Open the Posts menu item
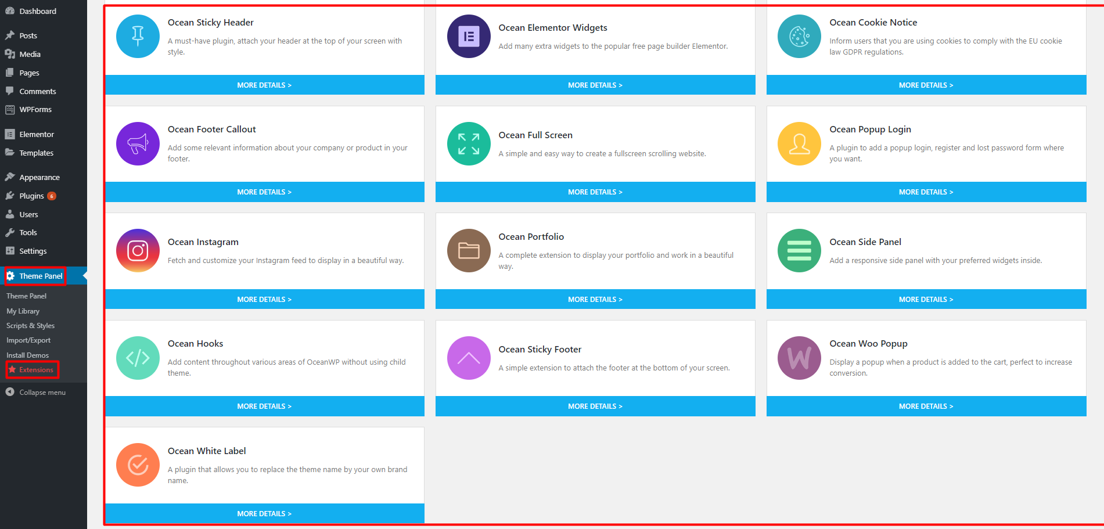 point(44,35)
